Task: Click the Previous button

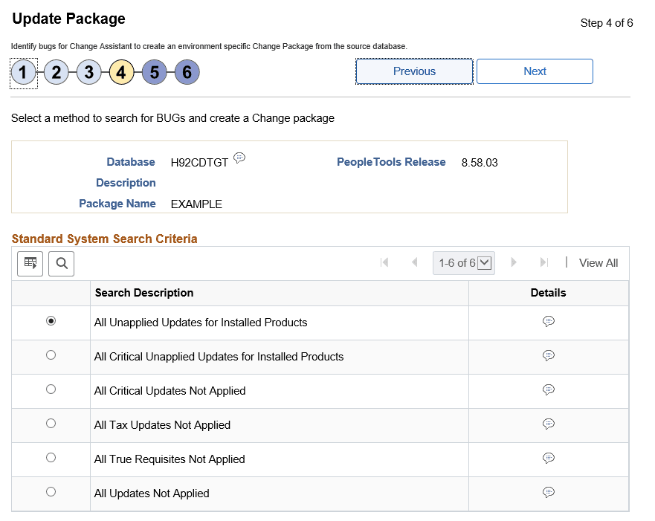Action: click(x=414, y=71)
